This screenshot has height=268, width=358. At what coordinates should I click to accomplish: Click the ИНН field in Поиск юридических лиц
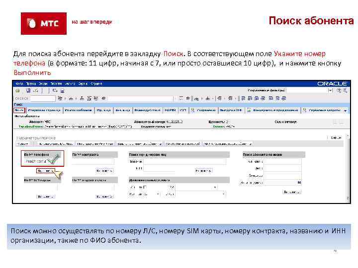[x=159, y=168]
